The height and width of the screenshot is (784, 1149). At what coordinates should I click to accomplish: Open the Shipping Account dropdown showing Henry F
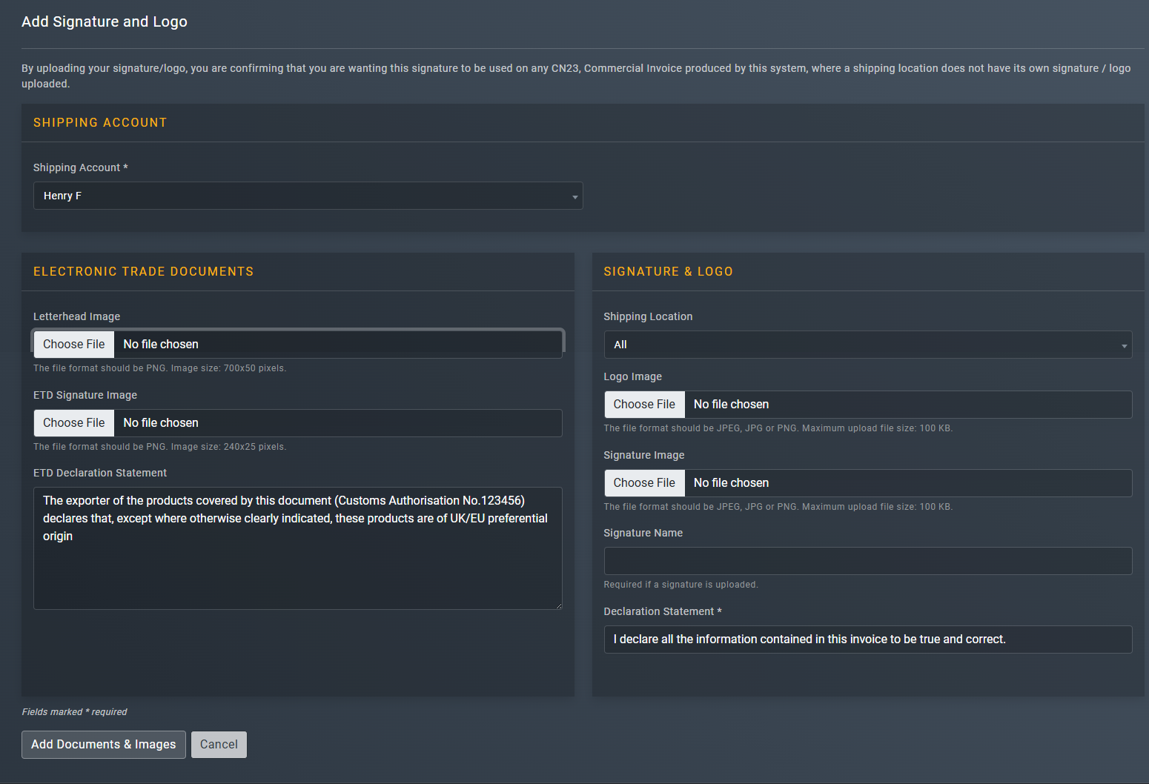(308, 196)
